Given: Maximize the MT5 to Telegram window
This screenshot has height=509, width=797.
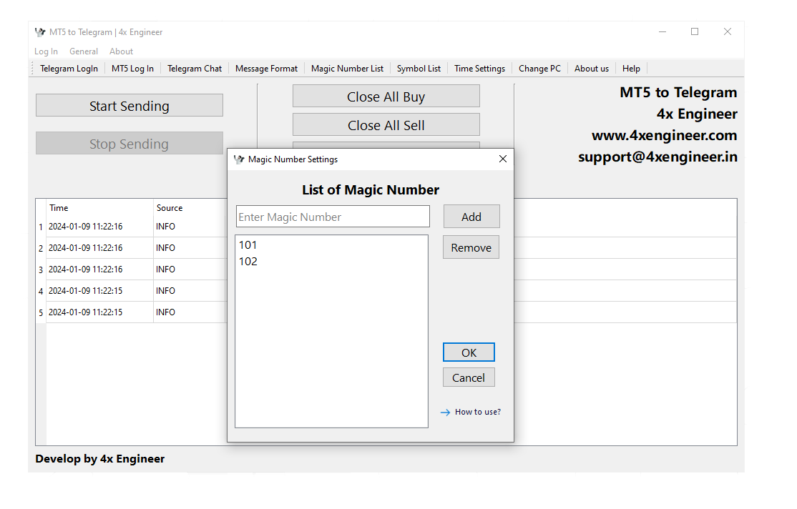Looking at the screenshot, I should [695, 31].
